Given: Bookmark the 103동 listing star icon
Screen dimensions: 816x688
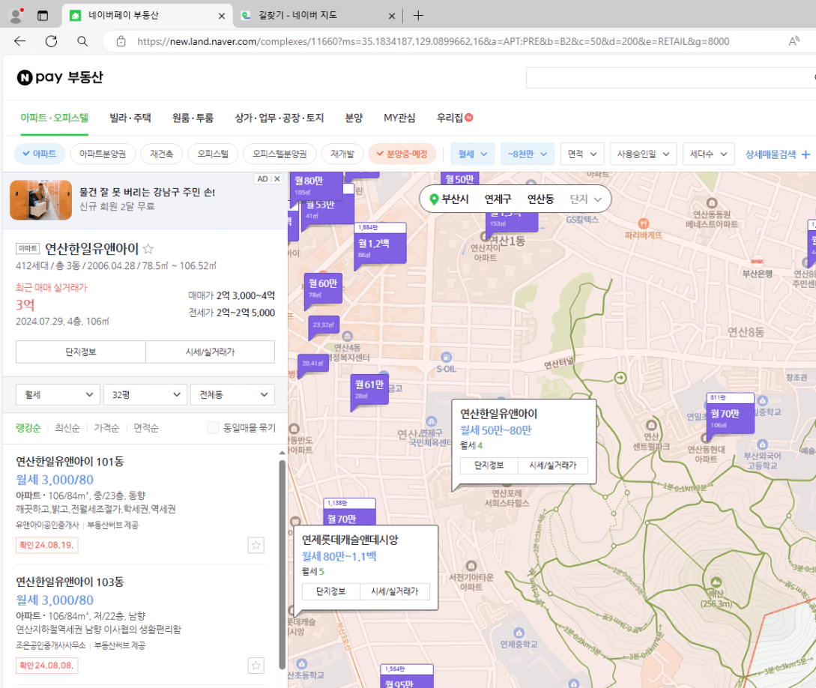Looking at the screenshot, I should pyautogui.click(x=256, y=666).
